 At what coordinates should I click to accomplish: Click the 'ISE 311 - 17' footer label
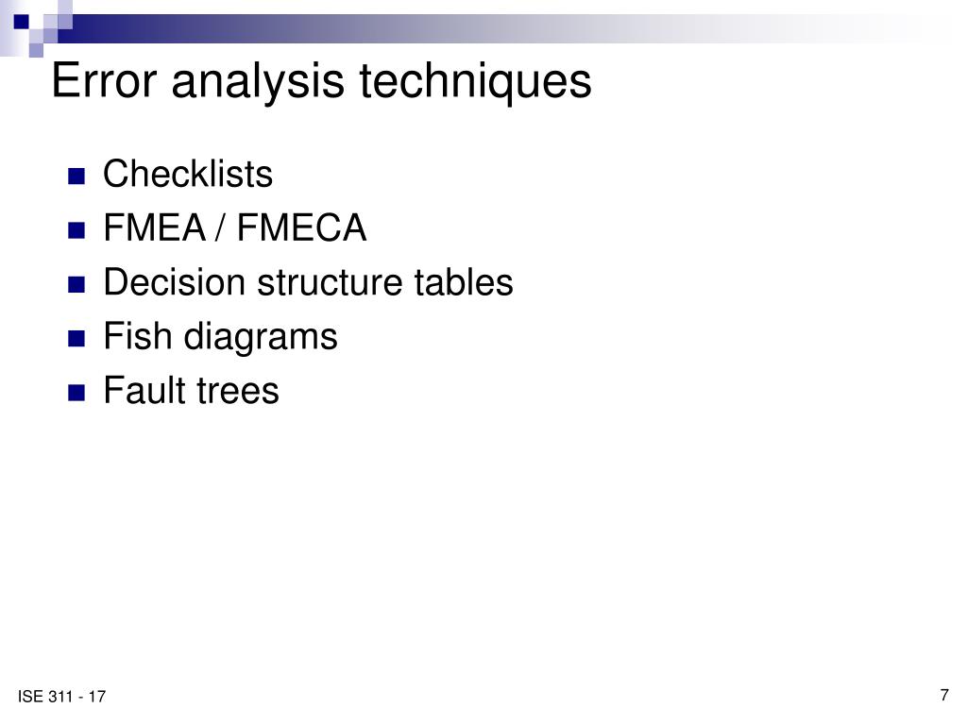61,697
